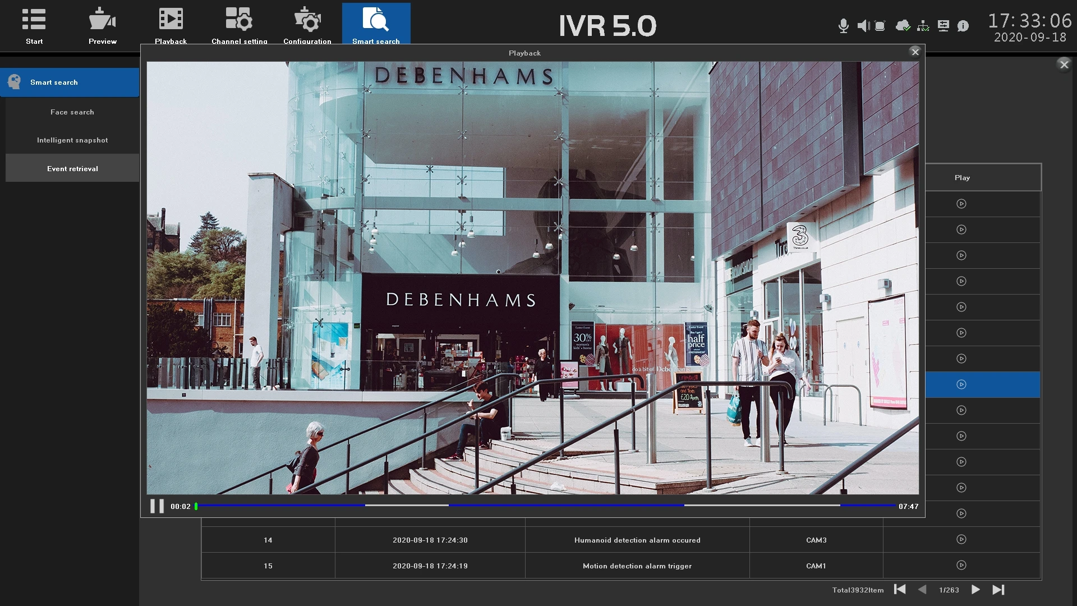Pause the playback video
This screenshot has height=606, width=1077.
tap(157, 506)
